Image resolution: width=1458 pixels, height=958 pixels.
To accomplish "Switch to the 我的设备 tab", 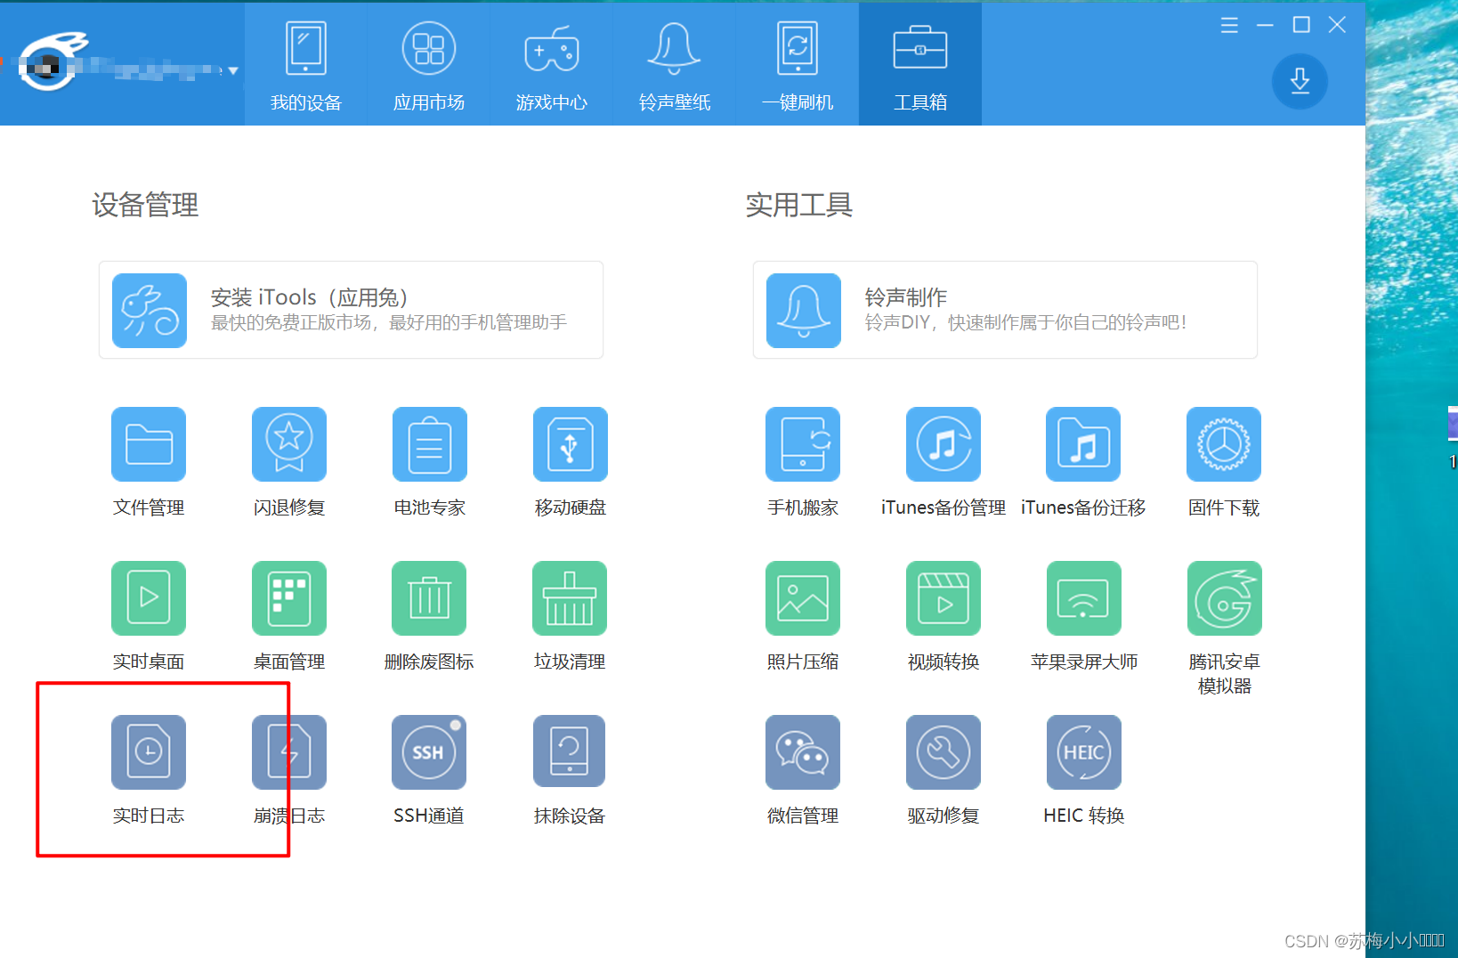I will point(306,64).
